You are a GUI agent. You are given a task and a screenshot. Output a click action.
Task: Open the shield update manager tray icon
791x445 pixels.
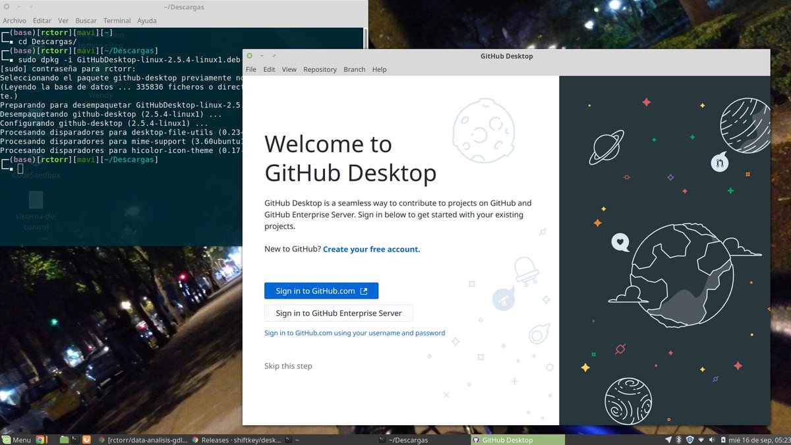[x=689, y=440]
